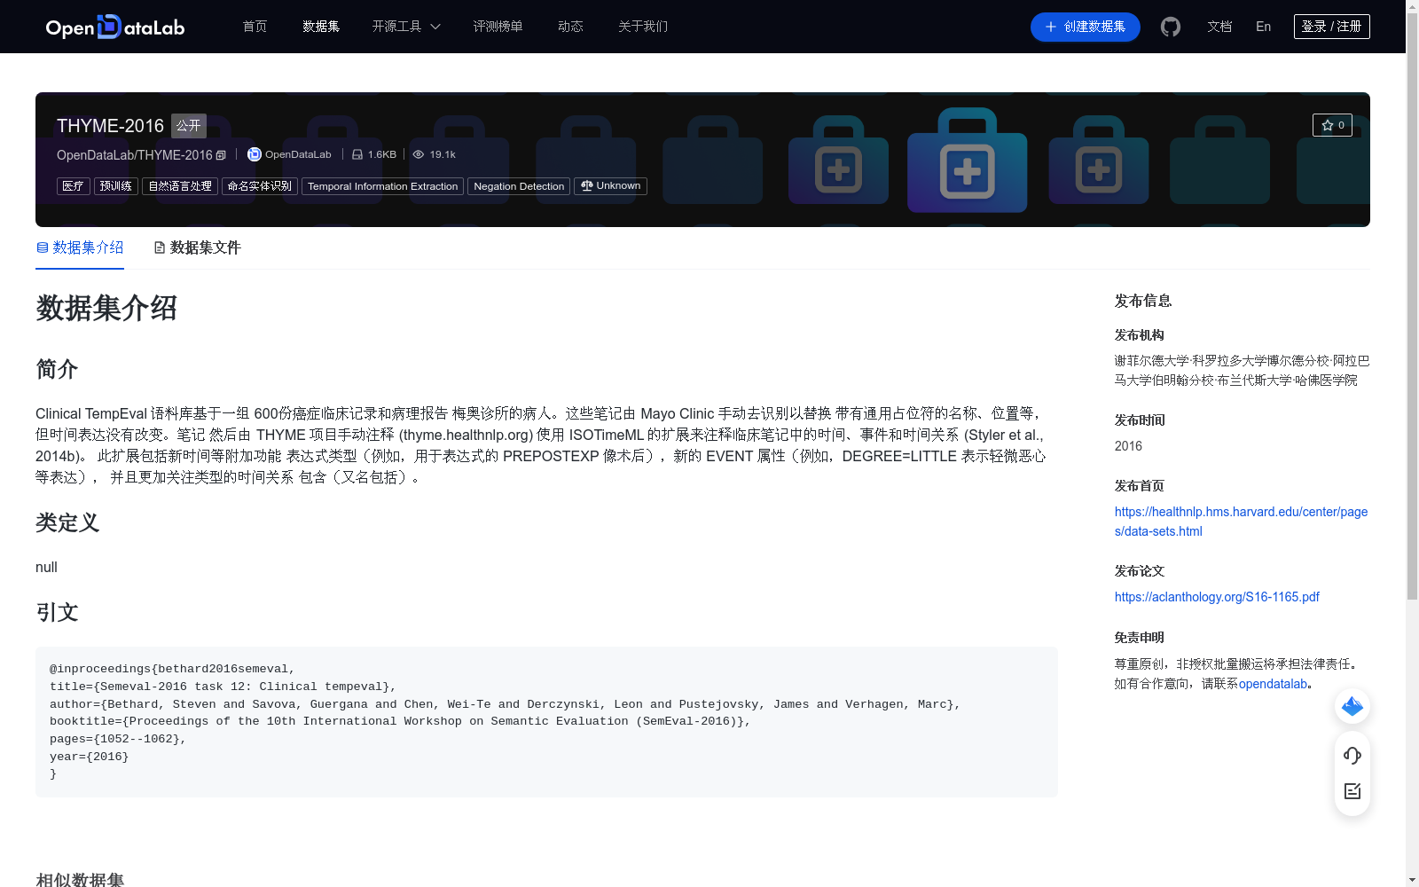Switch to the 数据集文件 tab
This screenshot has width=1419, height=887.
[x=197, y=247]
